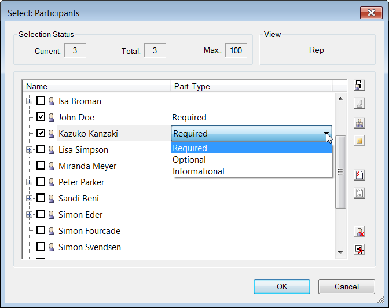Click the yellow card icon button
The width and height of the screenshot is (389, 308).
359,141
